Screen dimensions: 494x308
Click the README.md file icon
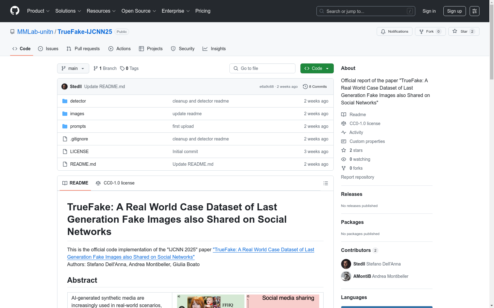coord(65,164)
